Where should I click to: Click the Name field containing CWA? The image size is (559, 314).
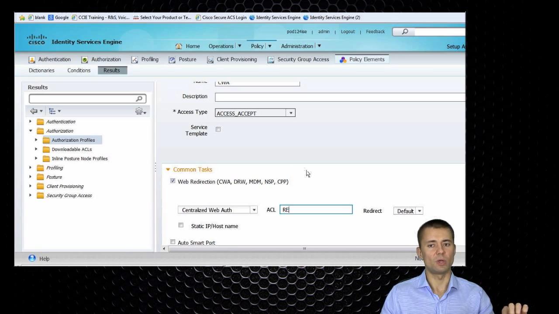click(x=257, y=83)
